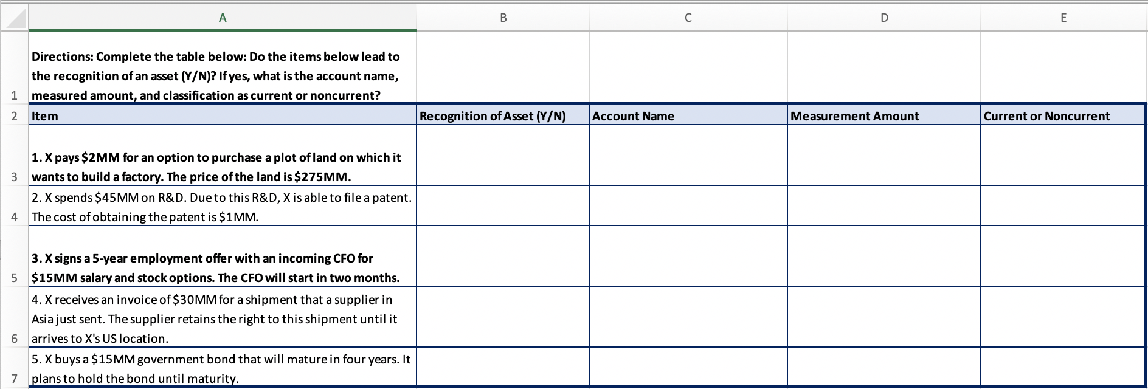Select item 3 CFO employment offer cell
The width and height of the screenshot is (1148, 389).
(x=223, y=256)
